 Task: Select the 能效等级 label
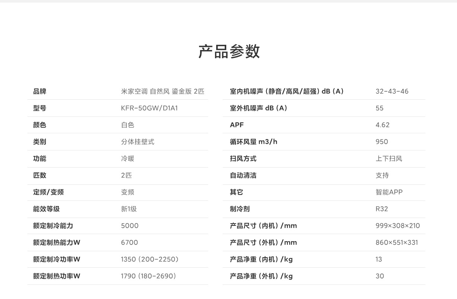coord(46,209)
